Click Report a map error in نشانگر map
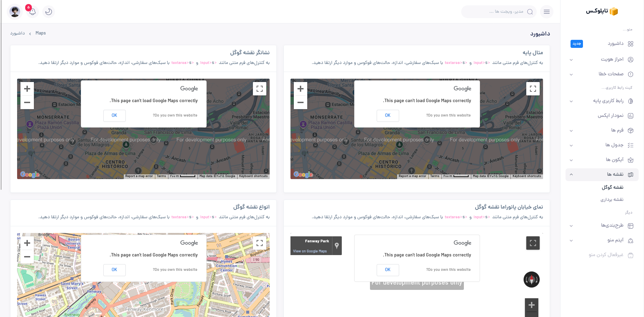This screenshot has height=317, width=644. pos(139,176)
